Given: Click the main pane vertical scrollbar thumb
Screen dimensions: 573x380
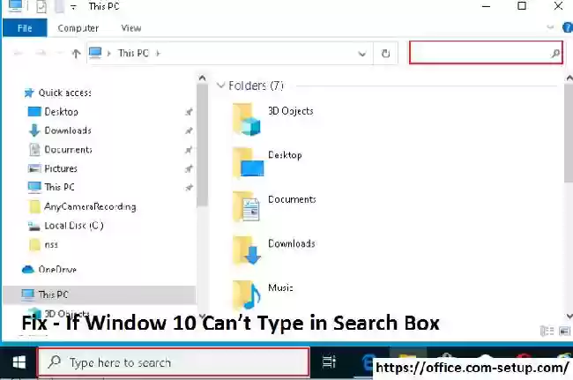Looking at the screenshot, I should pos(569,131).
